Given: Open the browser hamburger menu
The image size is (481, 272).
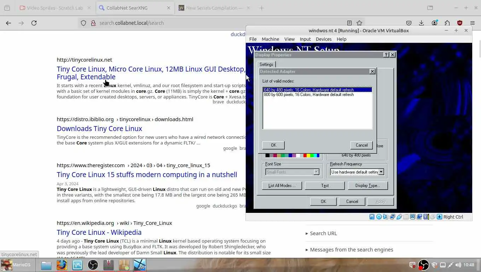Looking at the screenshot, I should pyautogui.click(x=473, y=23).
